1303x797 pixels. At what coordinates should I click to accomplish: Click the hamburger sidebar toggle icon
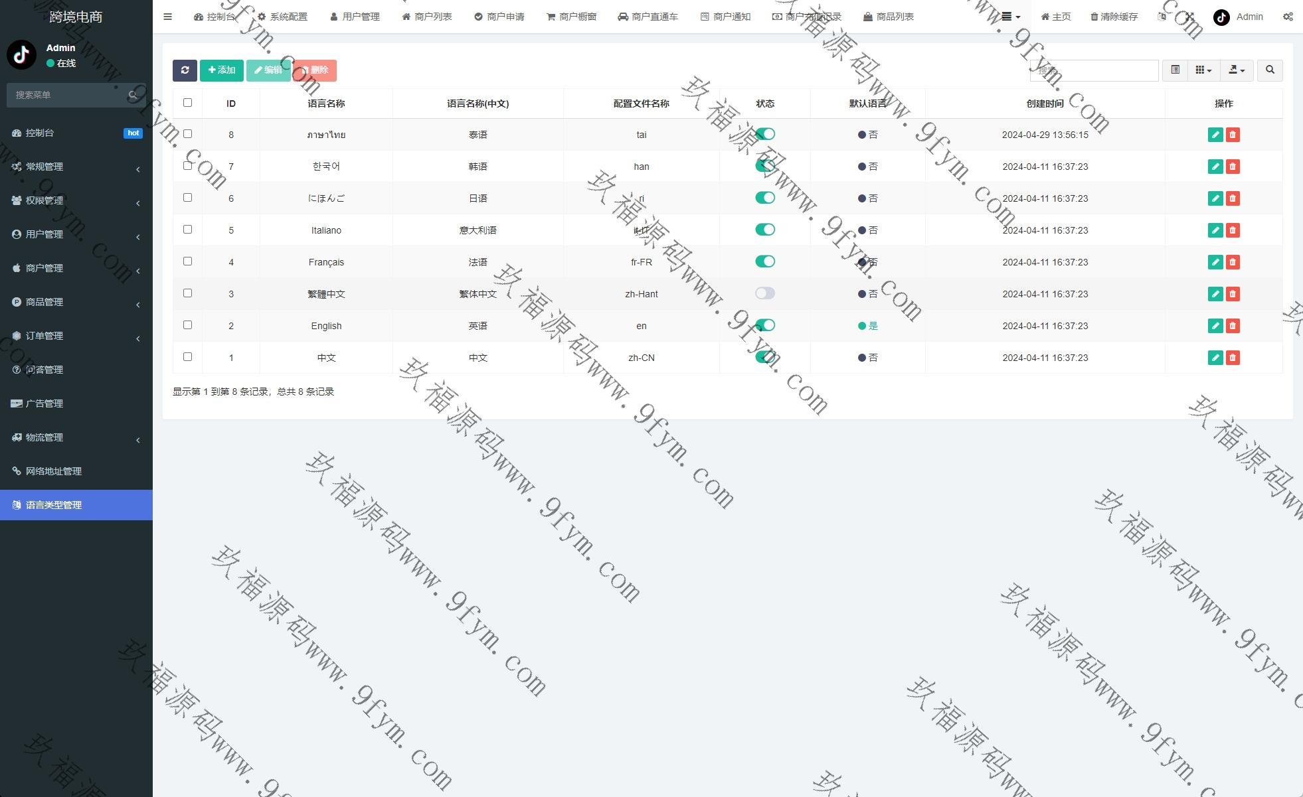[167, 17]
